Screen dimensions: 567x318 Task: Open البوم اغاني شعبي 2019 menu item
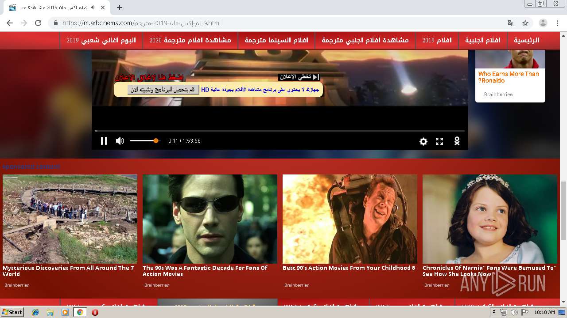(101, 40)
